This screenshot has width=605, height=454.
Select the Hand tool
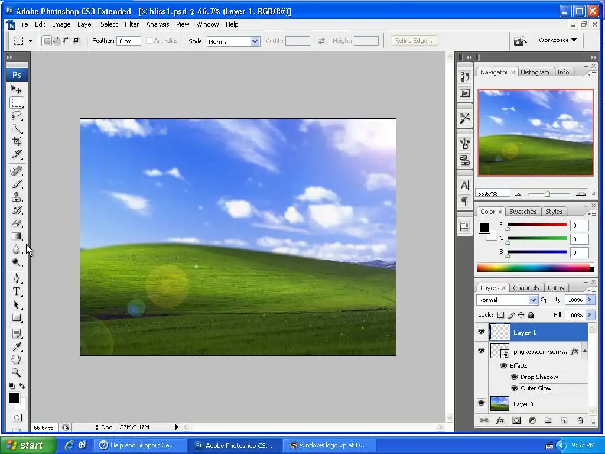tap(16, 360)
